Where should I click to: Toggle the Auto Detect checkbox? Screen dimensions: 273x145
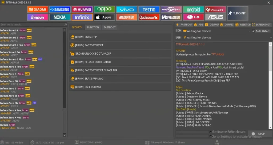(253, 31)
